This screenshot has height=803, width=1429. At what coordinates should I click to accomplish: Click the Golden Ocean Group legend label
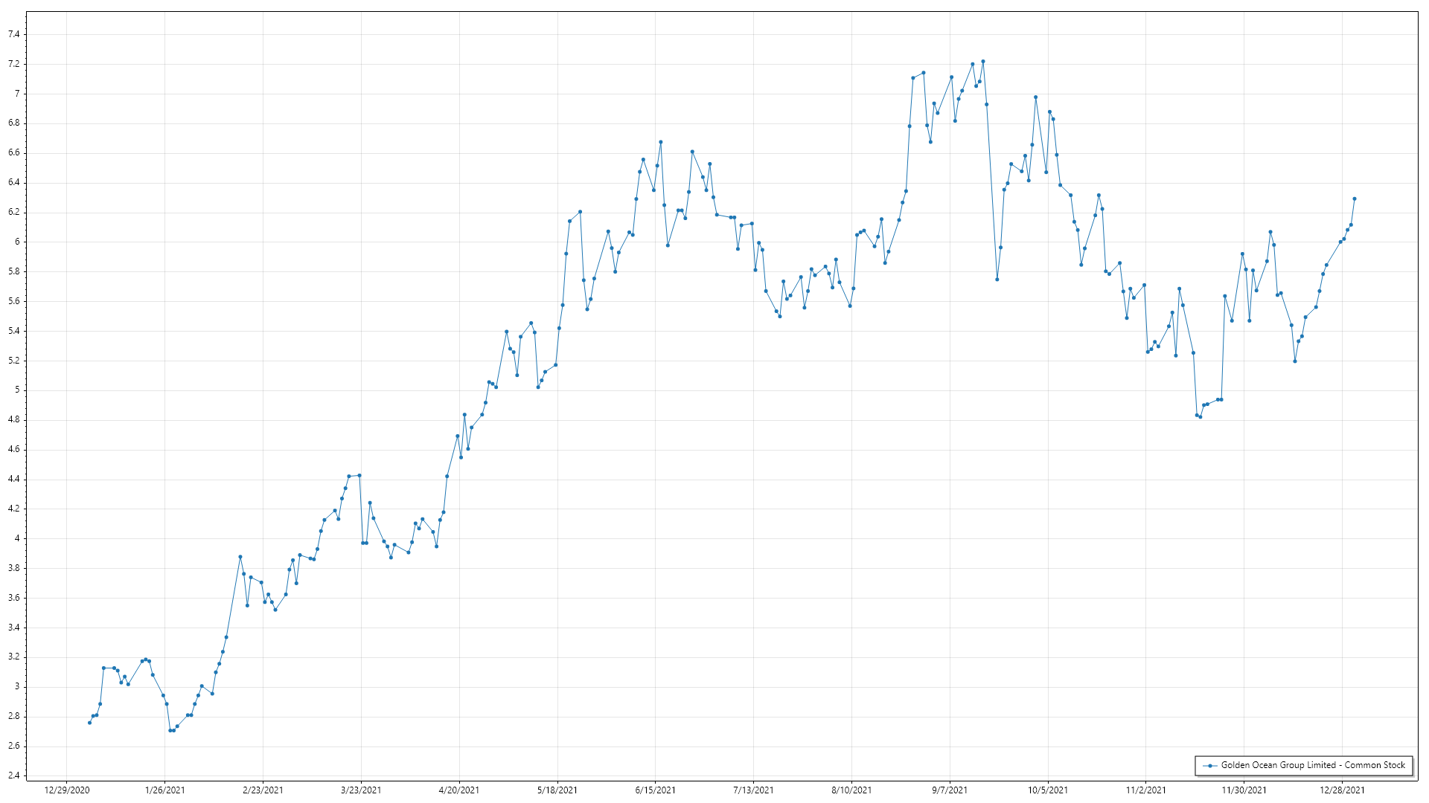point(1313,765)
